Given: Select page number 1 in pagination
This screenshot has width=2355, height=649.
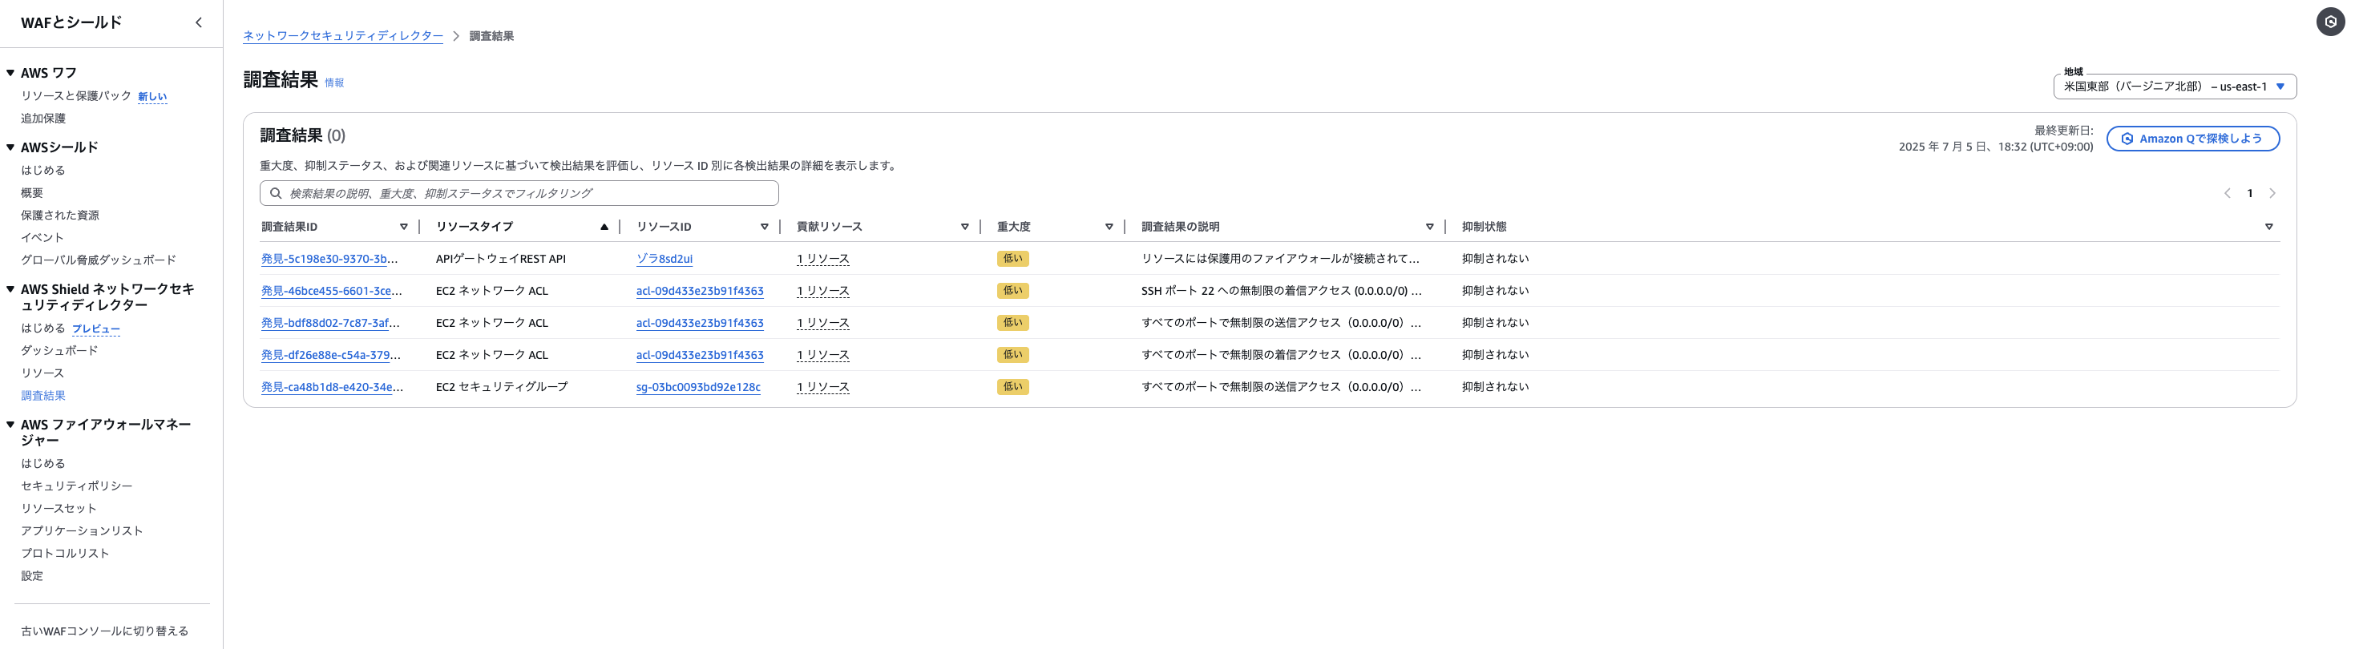Looking at the screenshot, I should 2250,194.
